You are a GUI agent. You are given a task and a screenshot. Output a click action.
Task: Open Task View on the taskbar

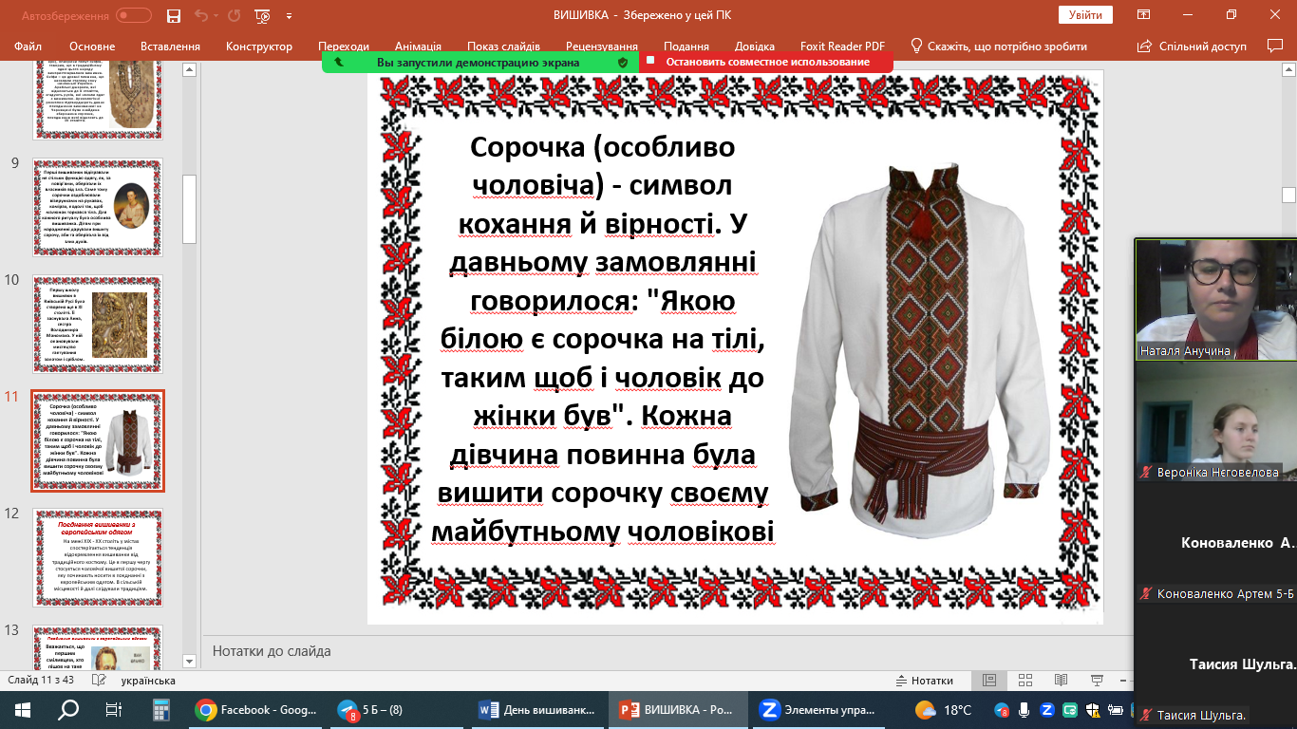[114, 710]
